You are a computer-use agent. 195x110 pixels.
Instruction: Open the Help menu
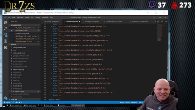[x=51, y=18]
